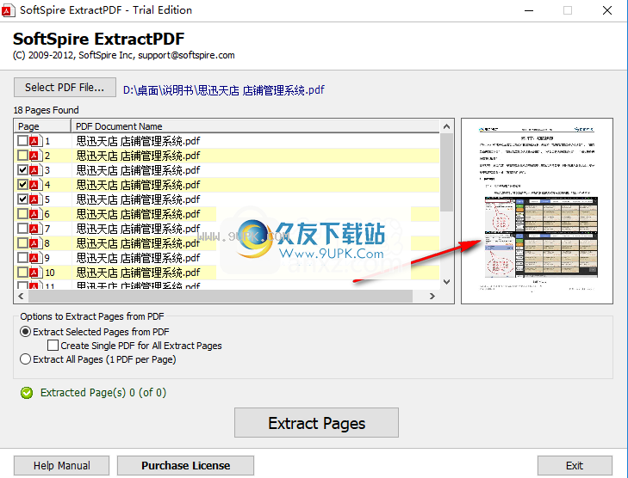The image size is (628, 478).
Task: Click the PDF icon of page 7
Action: point(35,228)
